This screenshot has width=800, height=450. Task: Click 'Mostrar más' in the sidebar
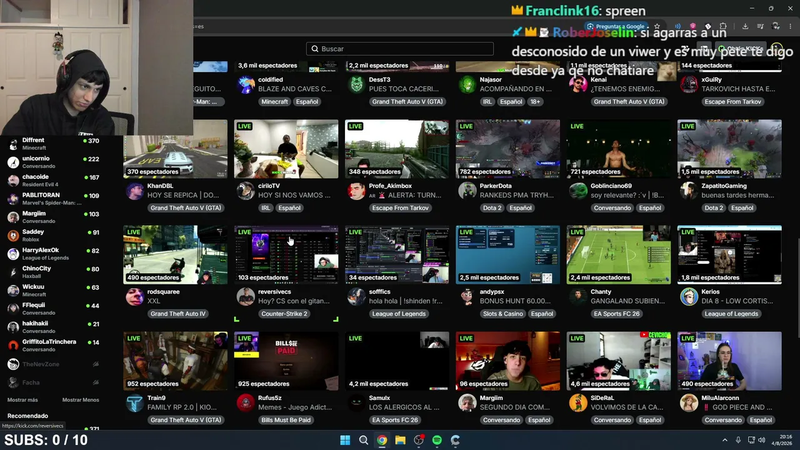tap(22, 400)
